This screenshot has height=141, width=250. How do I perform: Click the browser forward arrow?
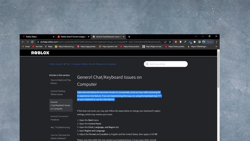click(27, 42)
